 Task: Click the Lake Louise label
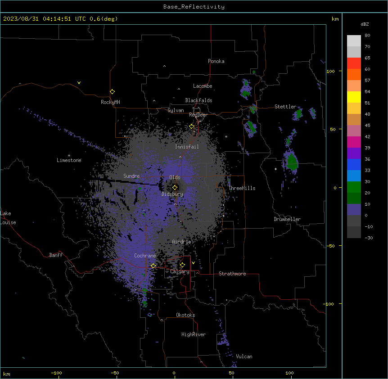7,218
